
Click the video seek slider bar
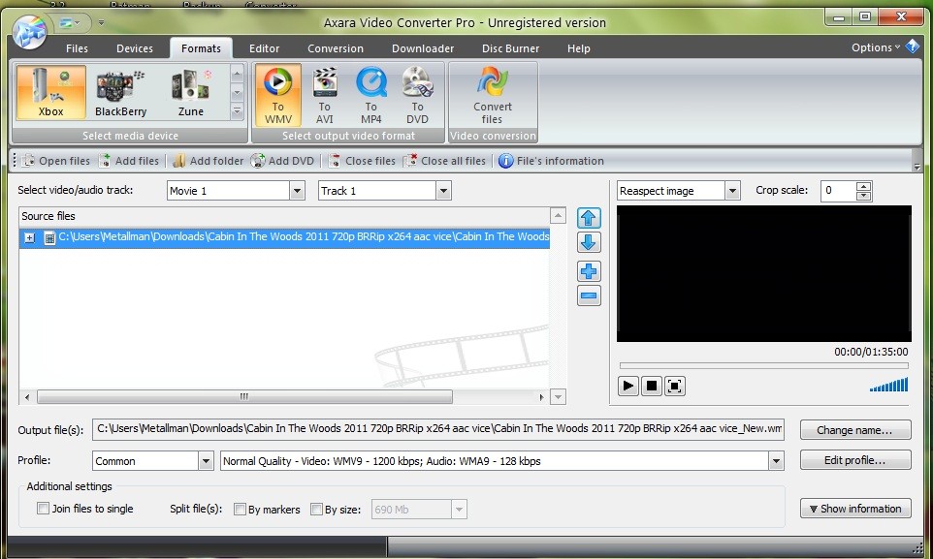pos(762,365)
